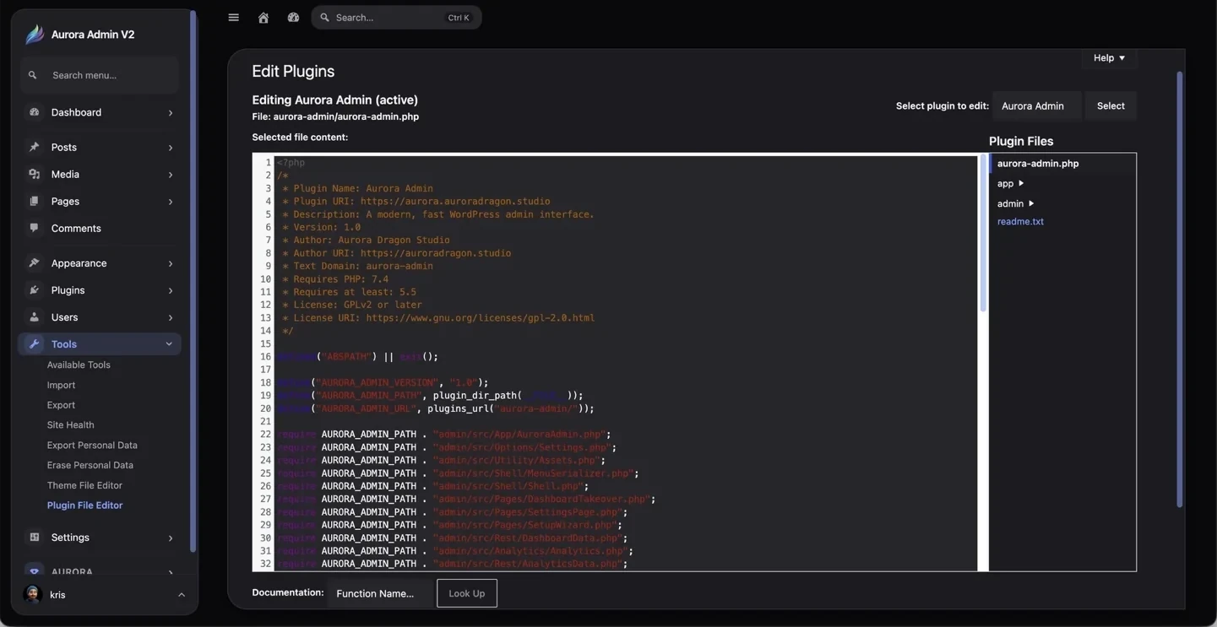Expand the Settings submenu chevron

point(170,537)
